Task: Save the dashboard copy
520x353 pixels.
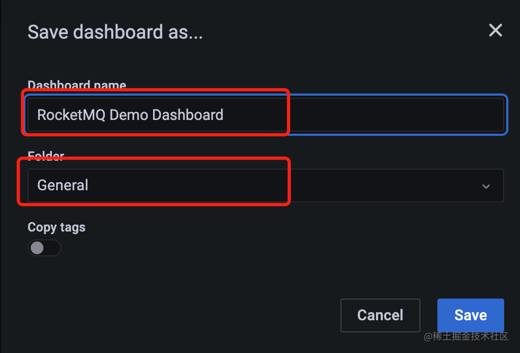Action: click(x=471, y=315)
